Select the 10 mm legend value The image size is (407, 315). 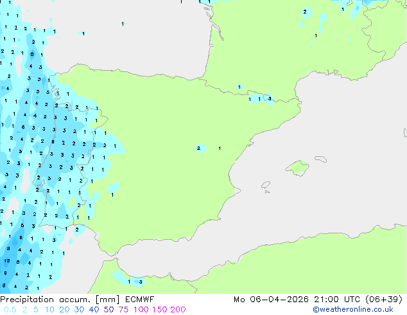[49, 310]
